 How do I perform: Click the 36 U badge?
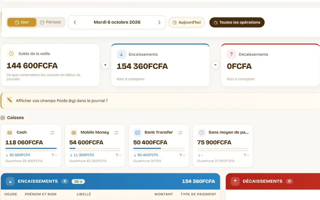78,181
